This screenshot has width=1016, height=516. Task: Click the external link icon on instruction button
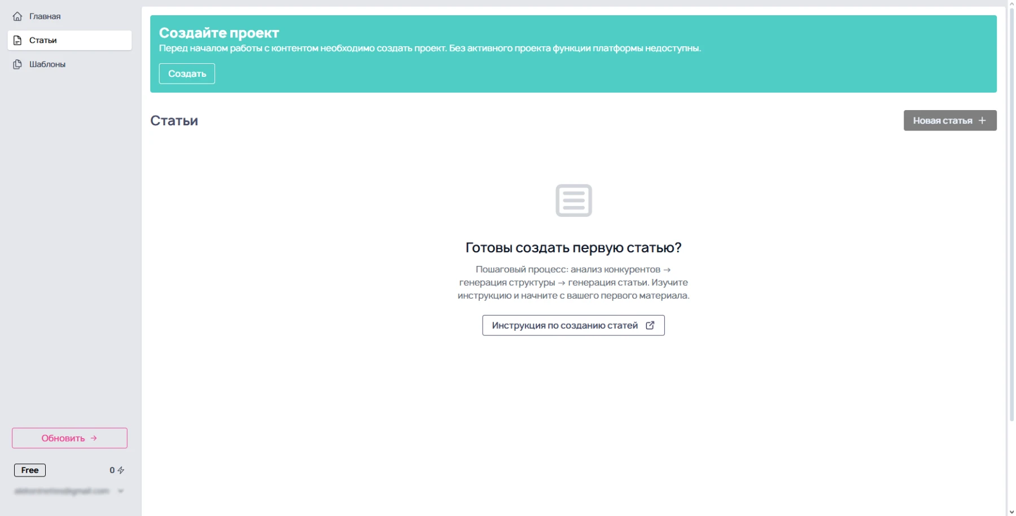[x=650, y=325]
